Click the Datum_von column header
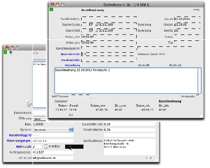 tap(98, 106)
